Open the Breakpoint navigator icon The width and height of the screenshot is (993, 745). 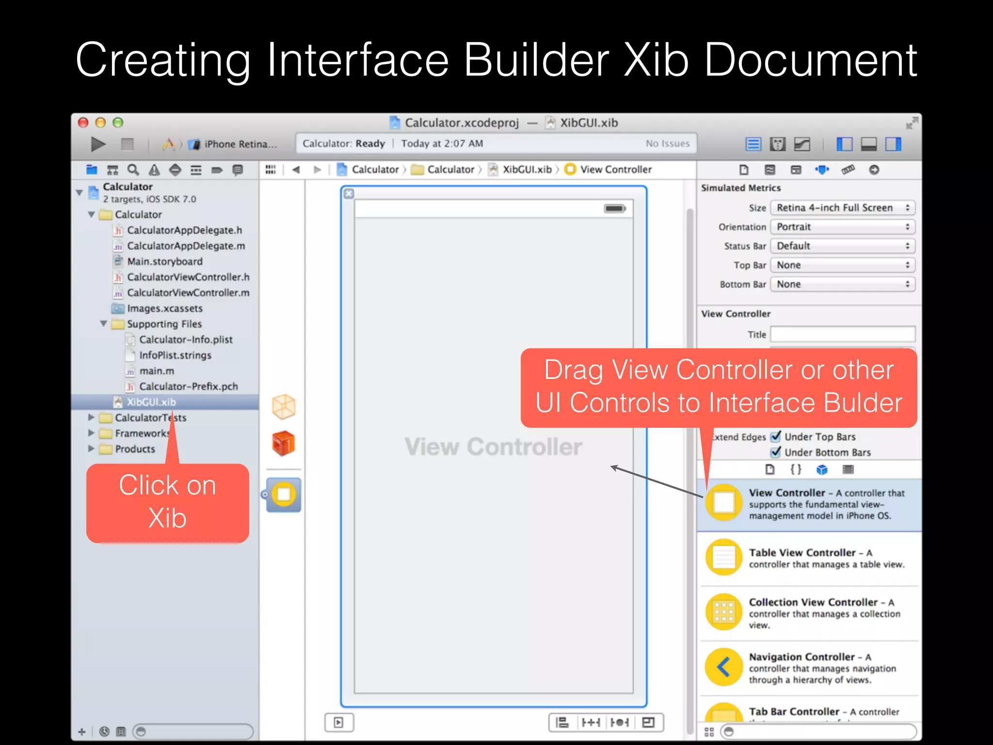pos(217,170)
